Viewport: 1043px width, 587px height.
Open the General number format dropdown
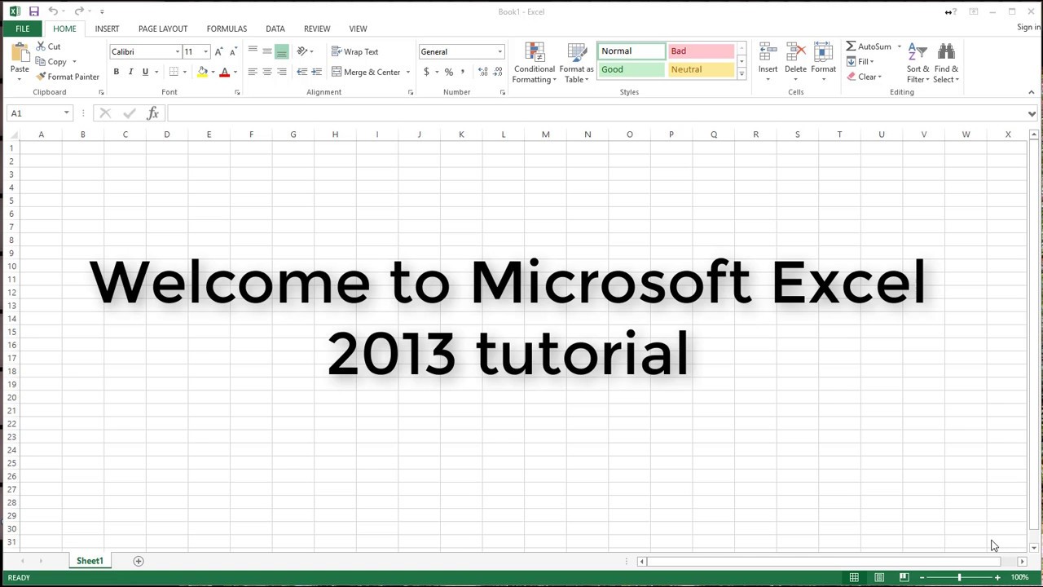coord(499,51)
